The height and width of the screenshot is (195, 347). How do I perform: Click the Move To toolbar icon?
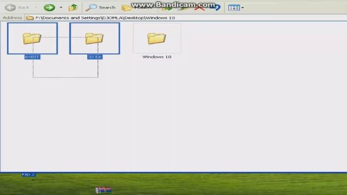coord(167,8)
